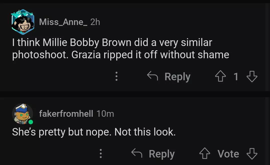Downvote fakerfromhell's comment

click(x=252, y=154)
